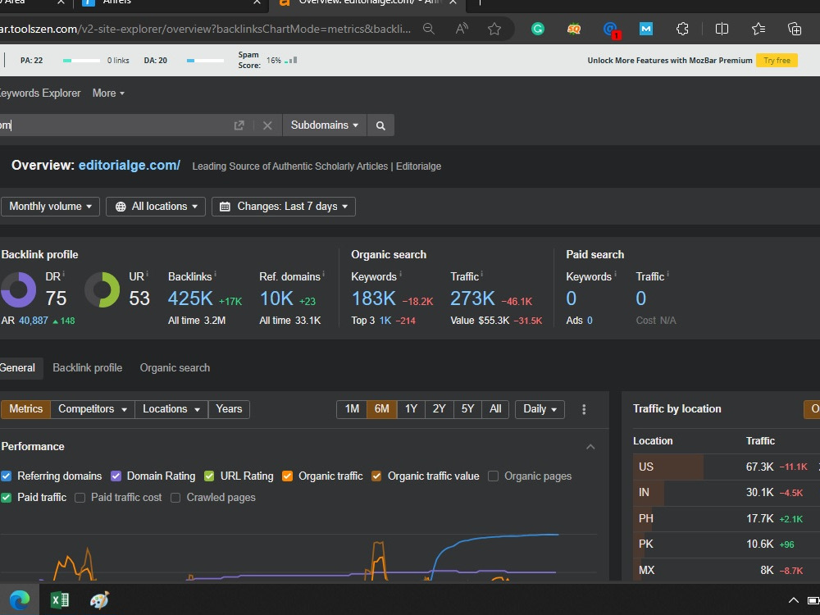Click the Backlinks info icon
This screenshot has width=820, height=615.
pos(215,274)
